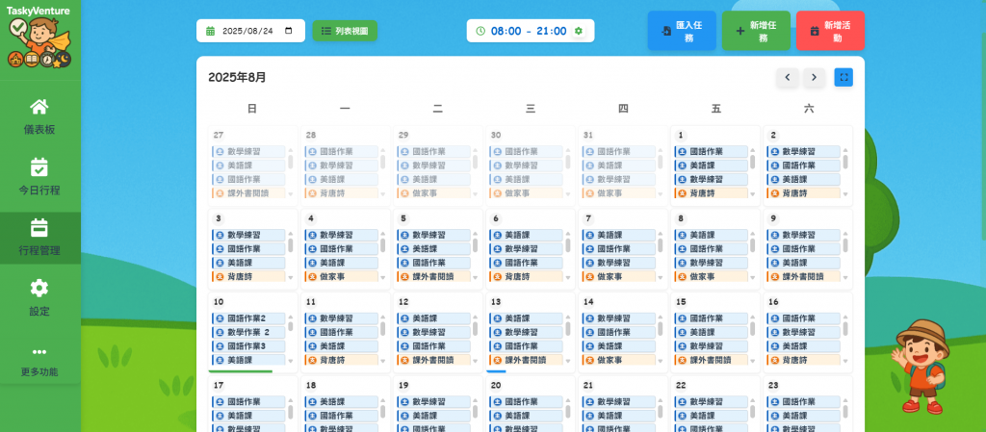Go to next month with right chevron

[815, 77]
